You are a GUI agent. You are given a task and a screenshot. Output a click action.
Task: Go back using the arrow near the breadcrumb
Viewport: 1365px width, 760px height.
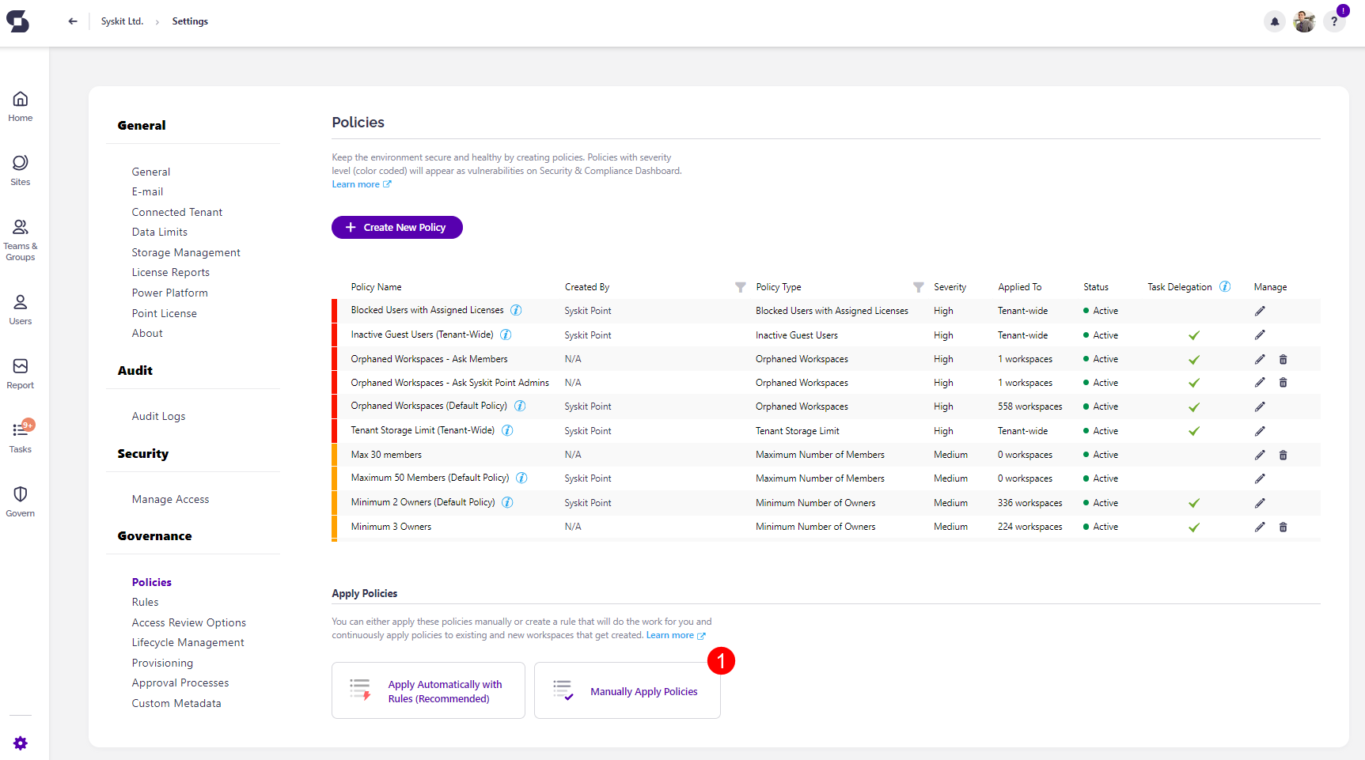72,21
